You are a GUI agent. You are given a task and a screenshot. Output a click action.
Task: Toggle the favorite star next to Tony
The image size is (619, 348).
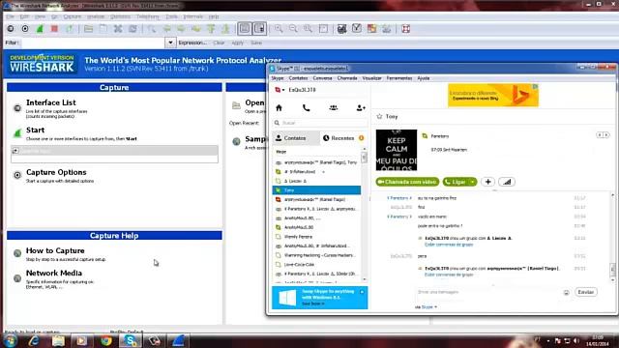tap(380, 116)
